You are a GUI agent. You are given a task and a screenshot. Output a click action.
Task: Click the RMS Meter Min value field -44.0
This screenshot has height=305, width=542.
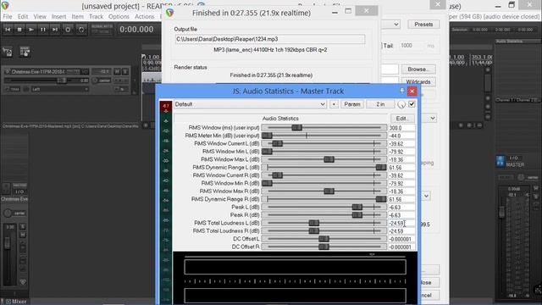click(401, 136)
